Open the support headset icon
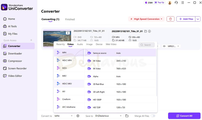The width and height of the screenshot is (202, 120). [x=176, y=3]
